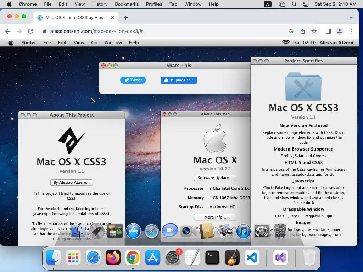Go back using Chrome's back arrow
This screenshot has width=363, height=272.
click(x=8, y=31)
